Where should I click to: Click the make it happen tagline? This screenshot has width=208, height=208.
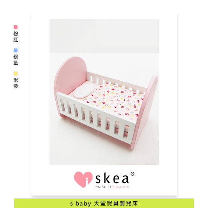112,187
